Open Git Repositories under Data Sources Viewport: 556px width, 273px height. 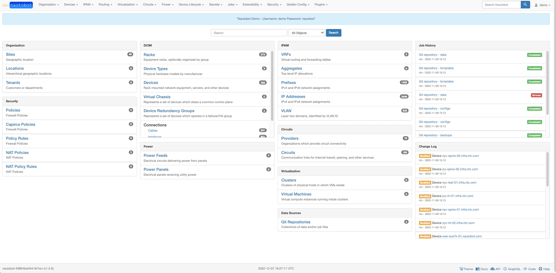(x=295, y=222)
